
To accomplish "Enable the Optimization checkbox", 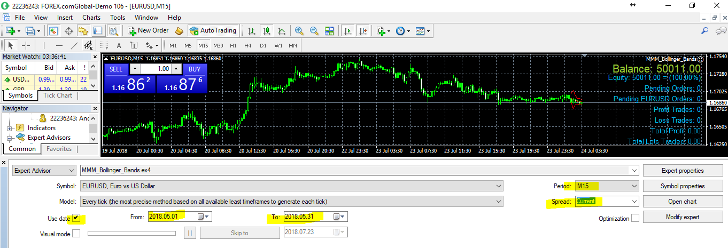I will coord(635,218).
